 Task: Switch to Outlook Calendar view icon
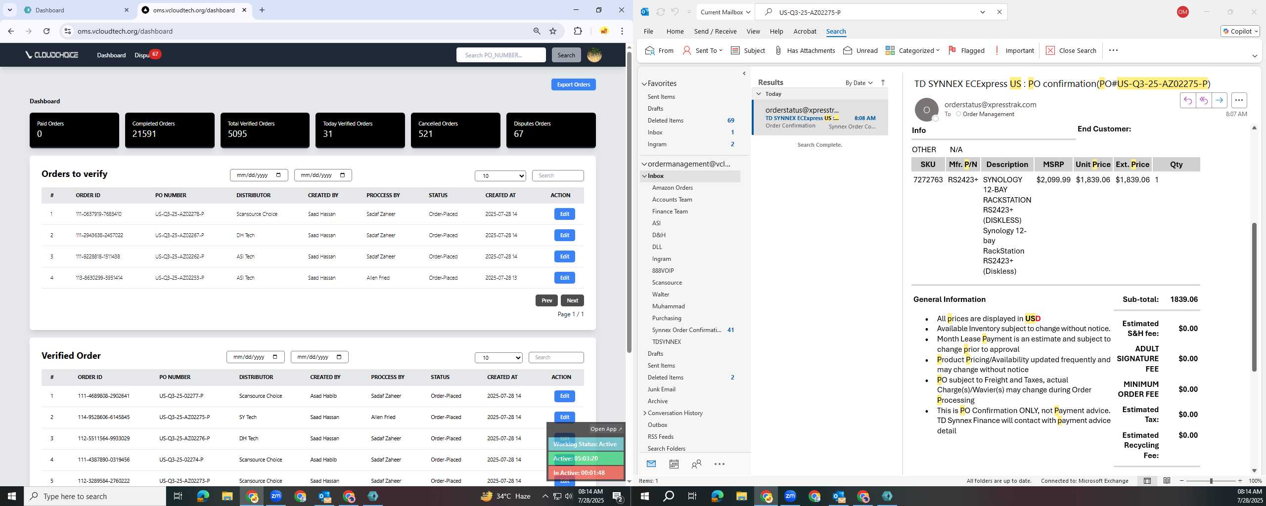[674, 464]
